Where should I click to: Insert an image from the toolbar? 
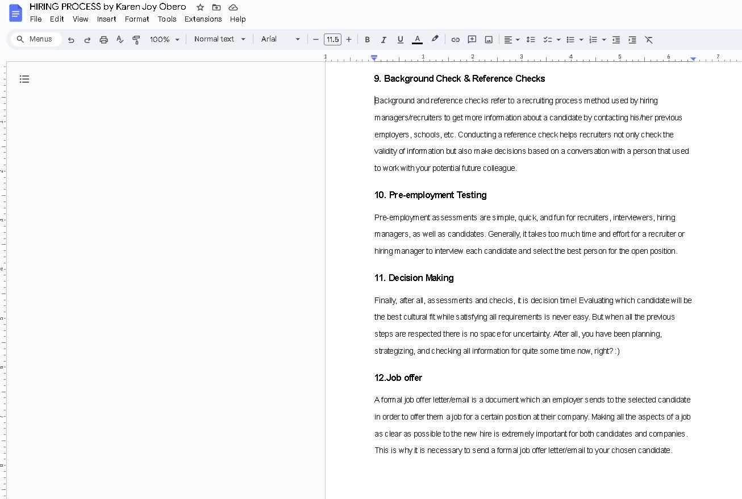click(x=489, y=40)
